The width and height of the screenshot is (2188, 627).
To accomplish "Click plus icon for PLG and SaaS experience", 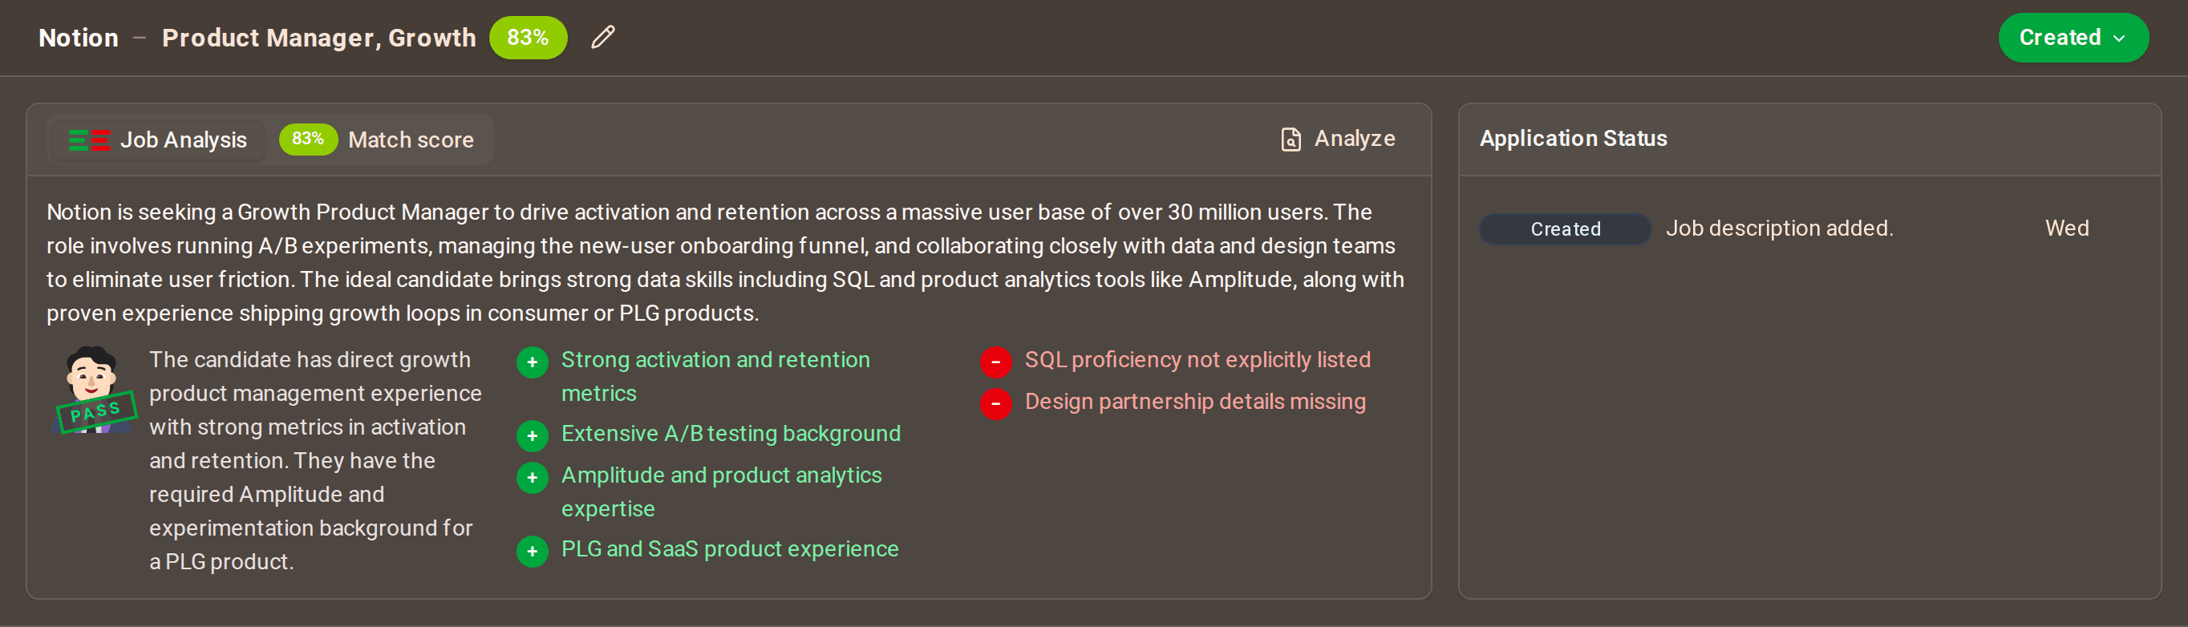I will 532,552.
